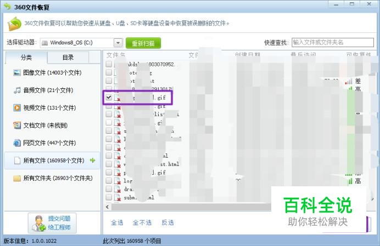Click the all-folders folder icon

(17, 178)
